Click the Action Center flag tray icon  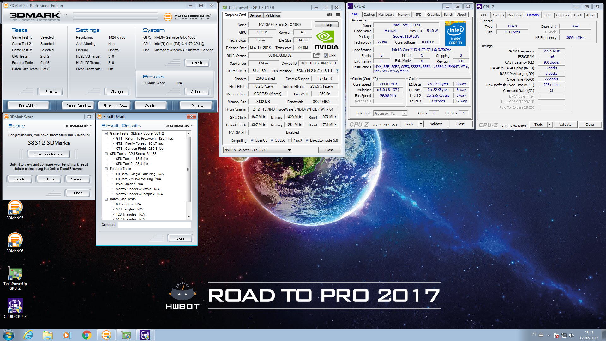(556, 335)
